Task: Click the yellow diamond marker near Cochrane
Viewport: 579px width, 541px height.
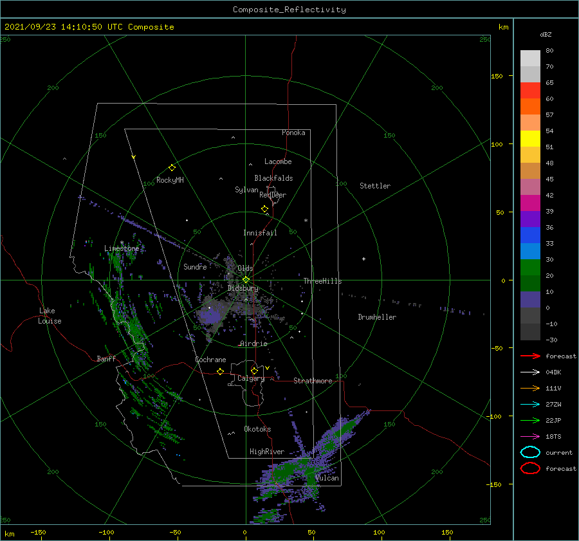Action: pos(221,371)
